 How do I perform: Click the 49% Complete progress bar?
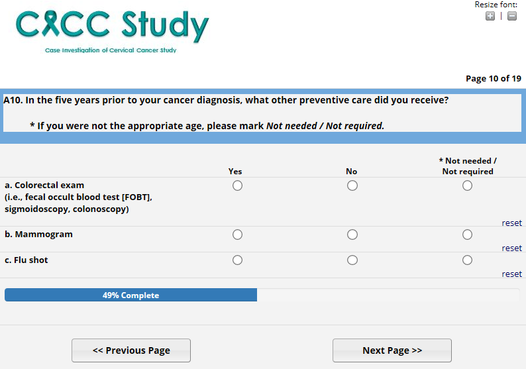(x=131, y=295)
